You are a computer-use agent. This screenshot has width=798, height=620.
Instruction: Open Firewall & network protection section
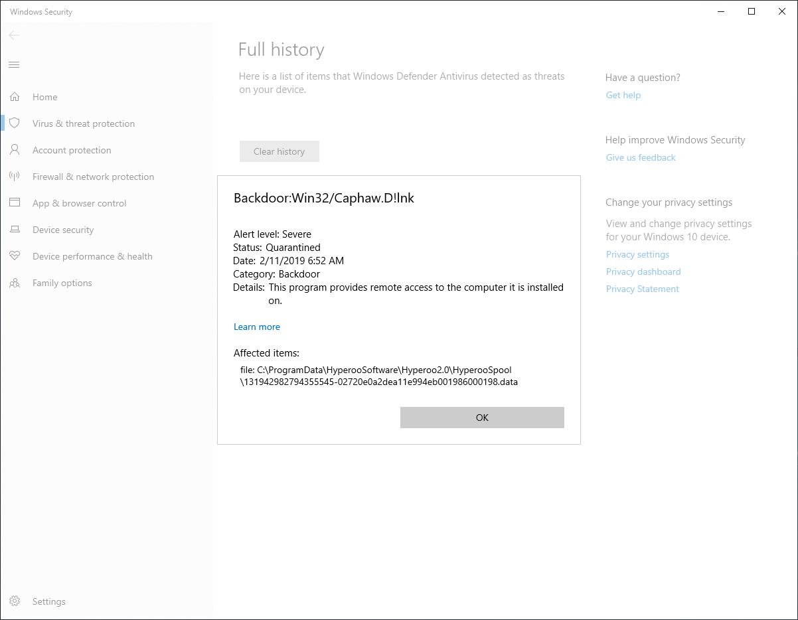tap(93, 177)
